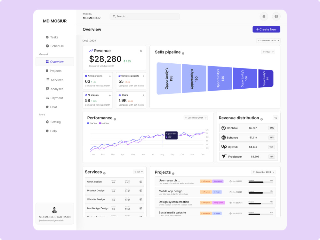The image size is (320, 240).
Task: Click the Aug 2024-2023 chart tooltip
Action: [171, 135]
